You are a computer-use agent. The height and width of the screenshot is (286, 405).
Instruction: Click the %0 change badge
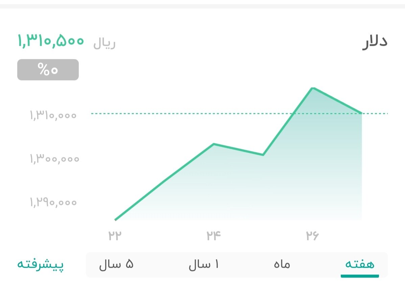[48, 69]
